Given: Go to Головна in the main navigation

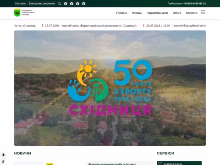Looking at the screenshot, I should tap(121, 13).
